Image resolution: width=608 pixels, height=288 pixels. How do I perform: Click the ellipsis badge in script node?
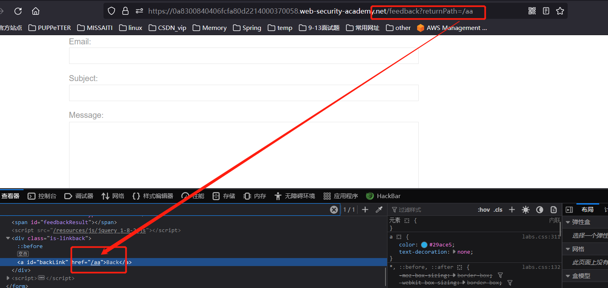42,278
